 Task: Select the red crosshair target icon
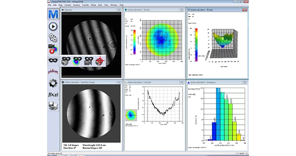pos(100,61)
